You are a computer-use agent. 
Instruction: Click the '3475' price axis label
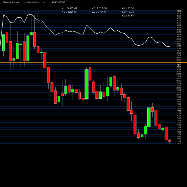tap(179, 32)
